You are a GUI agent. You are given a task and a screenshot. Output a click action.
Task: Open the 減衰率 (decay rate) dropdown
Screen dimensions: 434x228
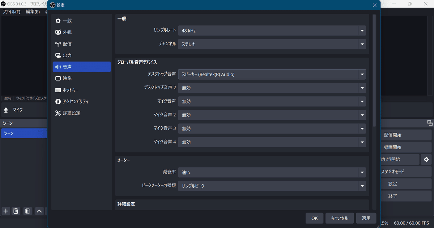coord(362,172)
